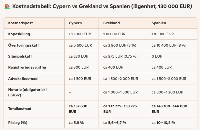Select Cyprus total ca 137 630 EUR
This screenshot has width=200, height=130.
(78, 109)
